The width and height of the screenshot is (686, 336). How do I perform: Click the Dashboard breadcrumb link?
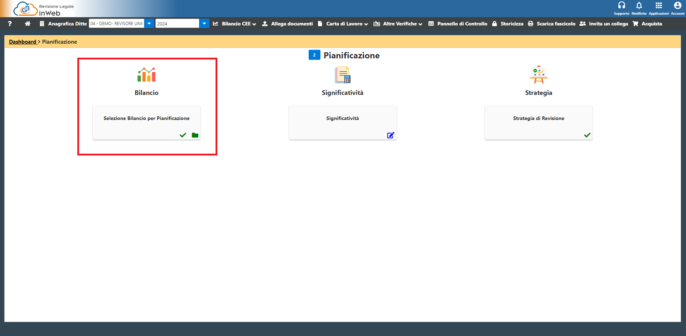[23, 42]
